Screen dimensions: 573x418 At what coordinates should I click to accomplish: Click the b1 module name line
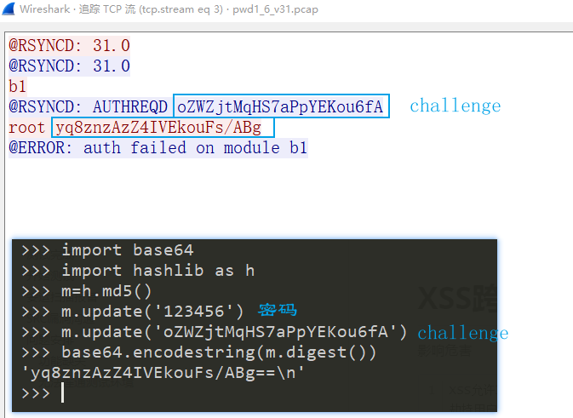click(18, 87)
